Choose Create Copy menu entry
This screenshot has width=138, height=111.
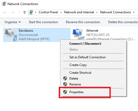tap(78, 65)
